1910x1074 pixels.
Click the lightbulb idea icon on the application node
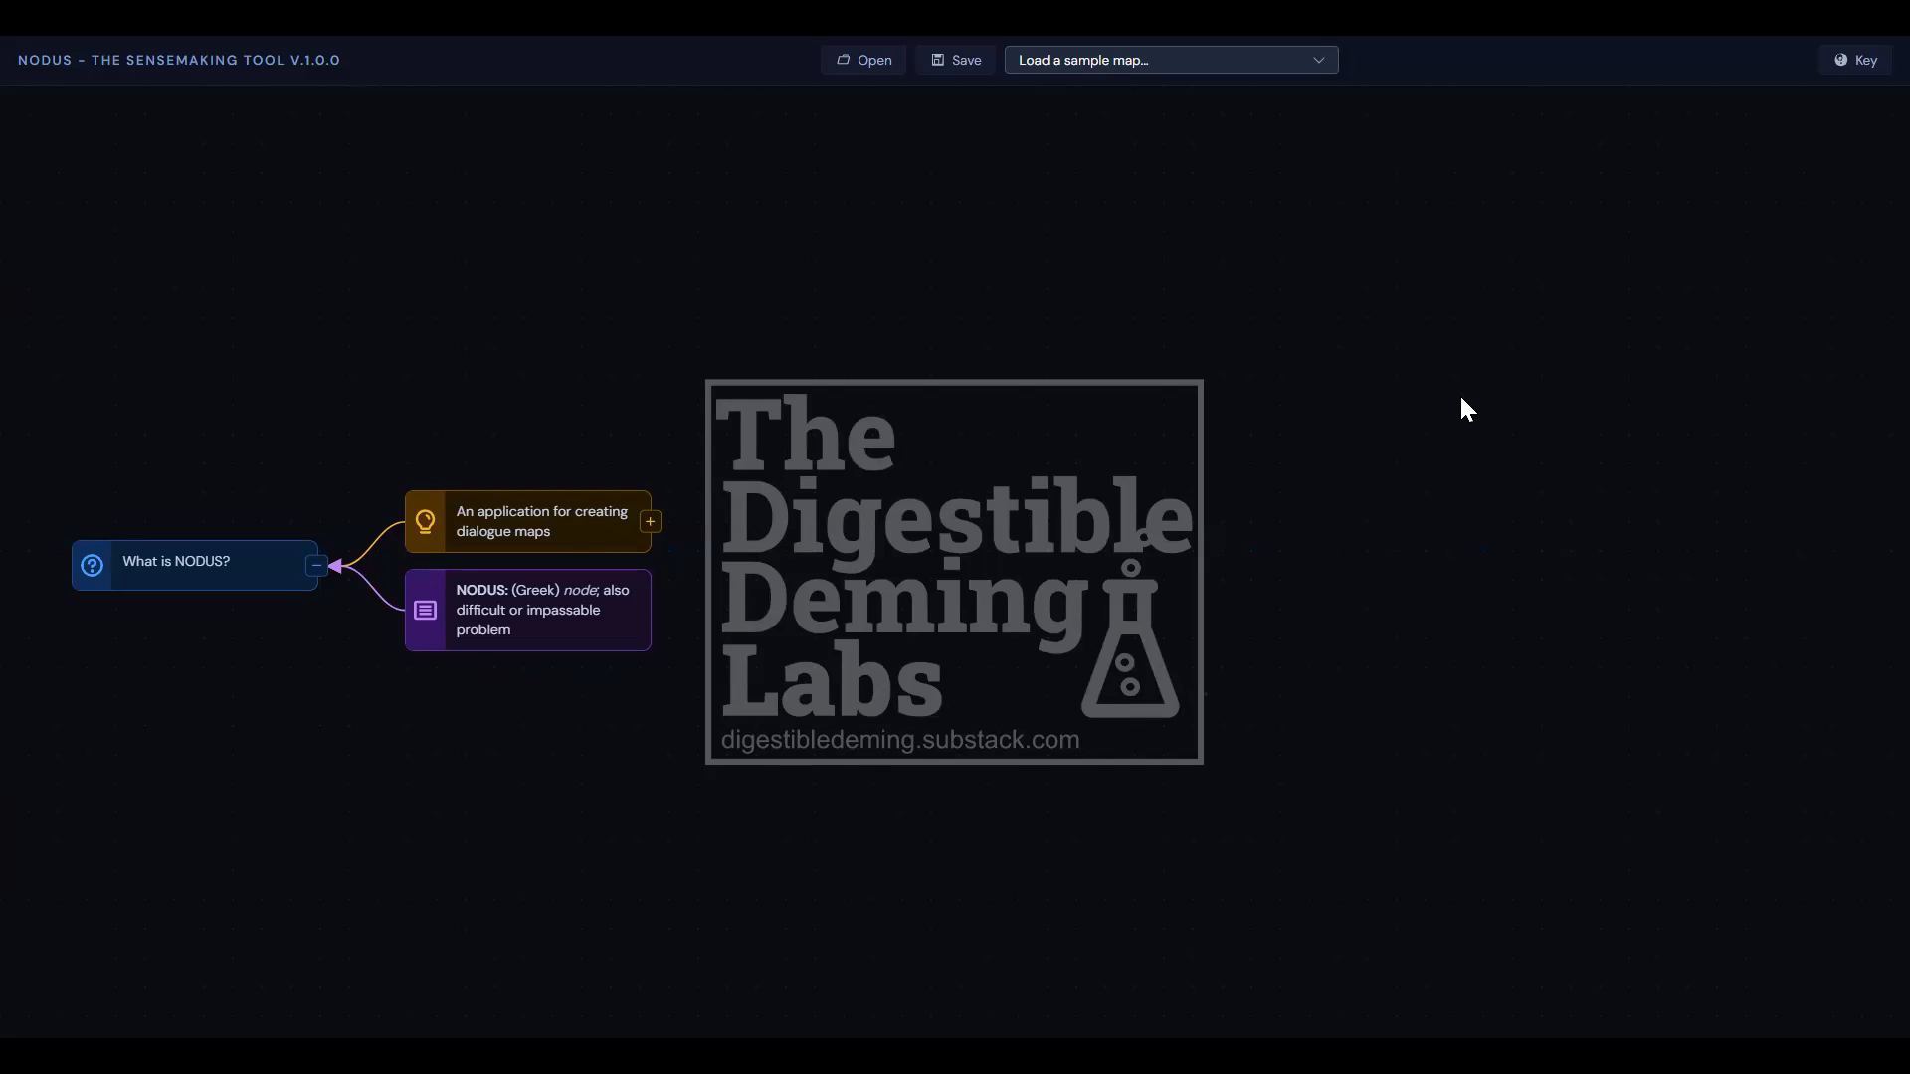click(425, 521)
